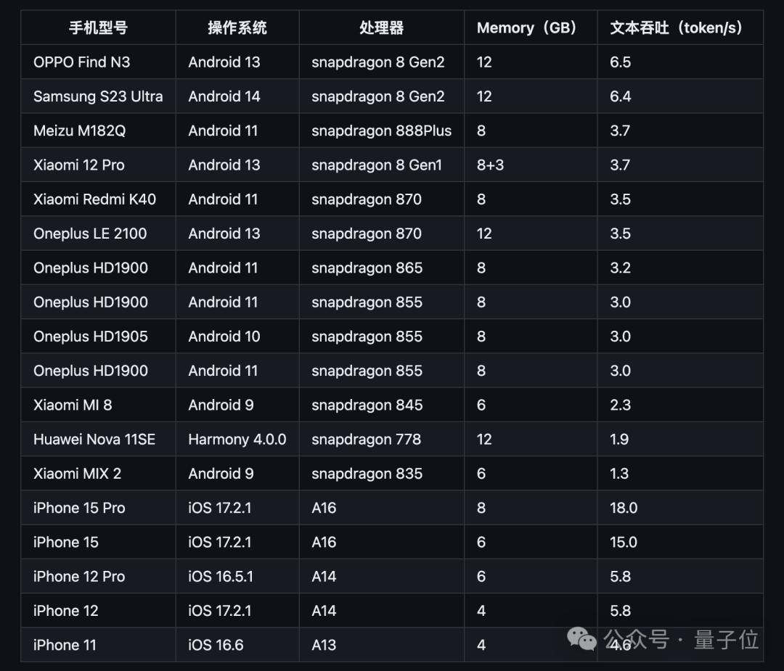Click the Xiaomi MIX 2 cell
The height and width of the screenshot is (671, 784).
click(78, 474)
